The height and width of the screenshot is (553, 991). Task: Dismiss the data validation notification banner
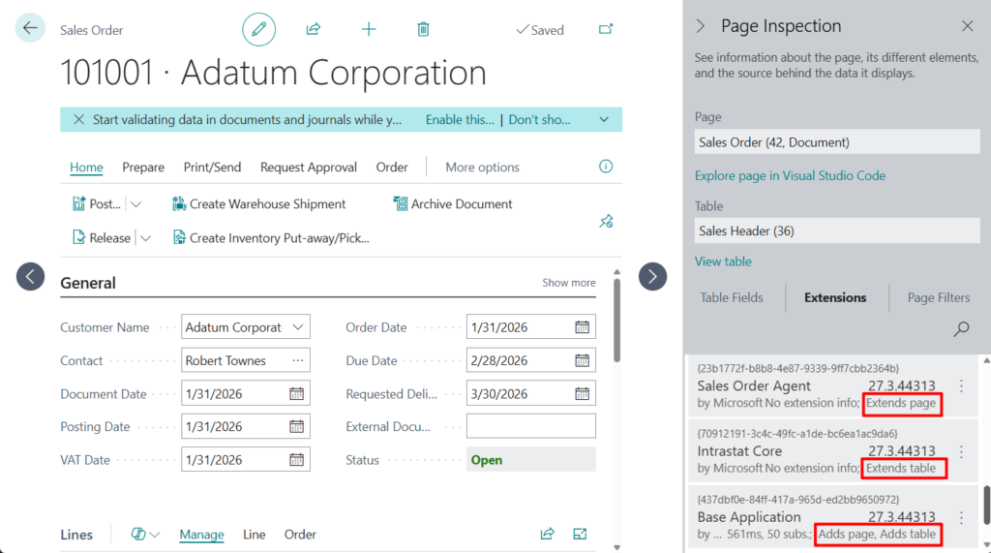tap(78, 120)
